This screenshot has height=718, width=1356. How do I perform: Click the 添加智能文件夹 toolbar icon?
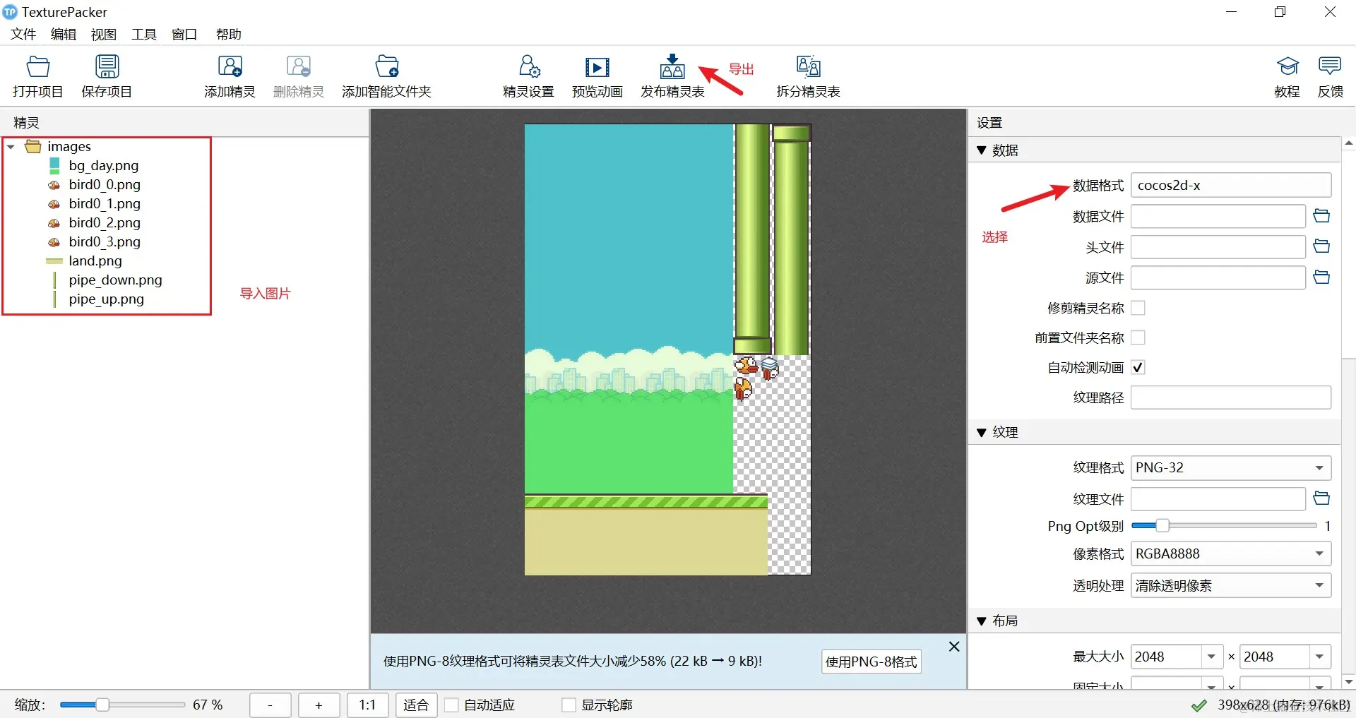click(x=386, y=67)
